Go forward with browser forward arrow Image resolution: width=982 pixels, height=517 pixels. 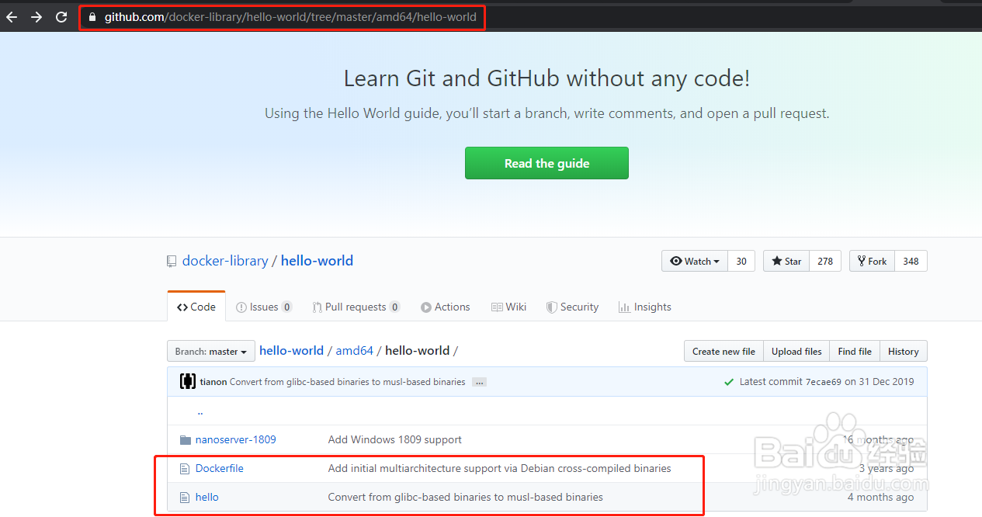(x=36, y=17)
